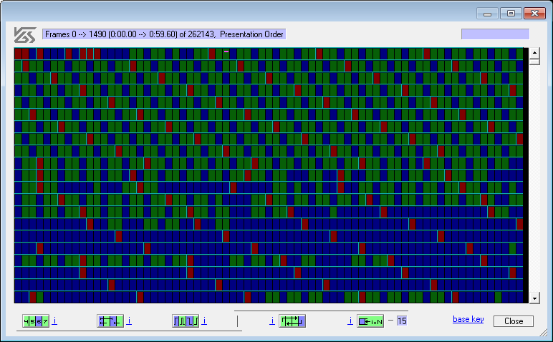Viewport: 553px width, 342px height.
Task: Click the 'base key' link
Action: pos(468,319)
